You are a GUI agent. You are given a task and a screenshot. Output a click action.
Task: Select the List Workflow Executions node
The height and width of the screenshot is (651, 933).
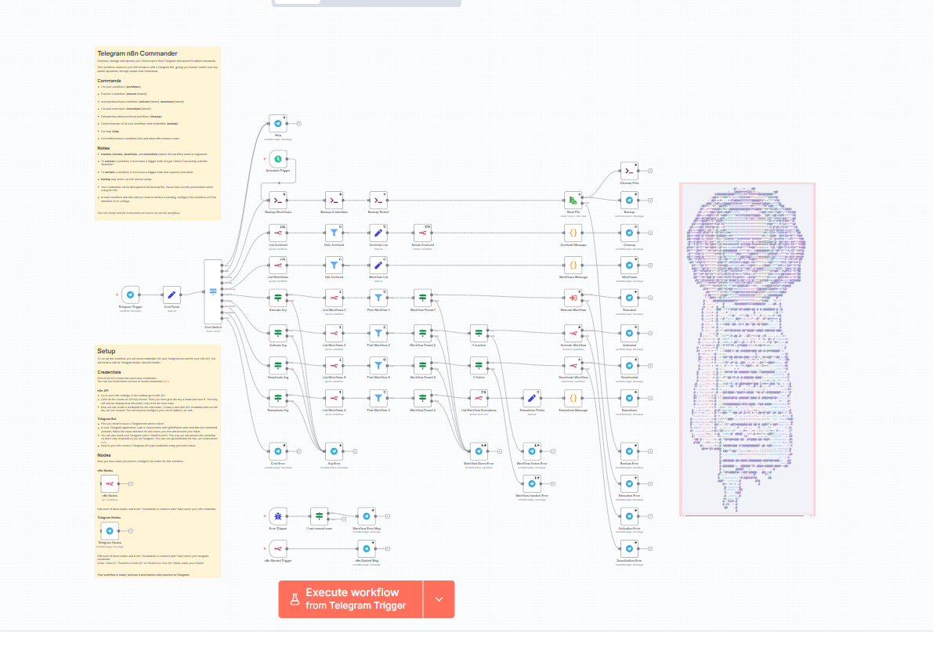479,398
